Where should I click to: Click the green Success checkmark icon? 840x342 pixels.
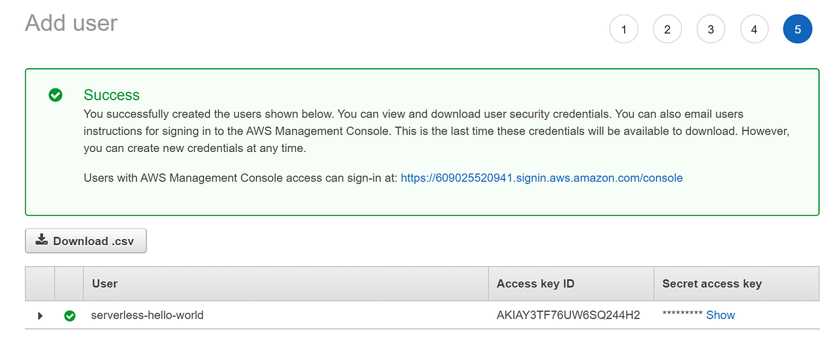point(56,95)
